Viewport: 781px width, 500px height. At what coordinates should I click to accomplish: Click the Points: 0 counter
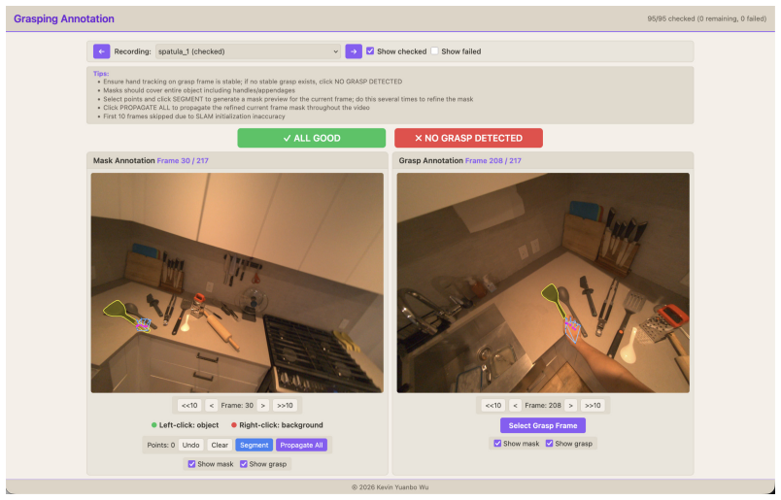coord(161,446)
